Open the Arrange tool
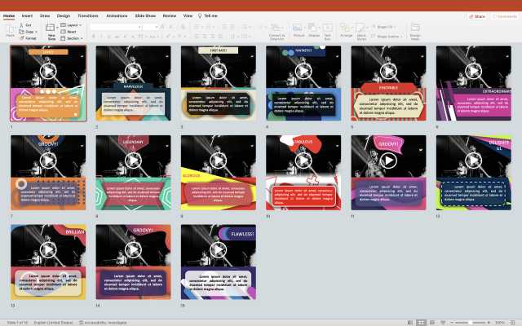The height and width of the screenshot is (326, 522). [347, 29]
